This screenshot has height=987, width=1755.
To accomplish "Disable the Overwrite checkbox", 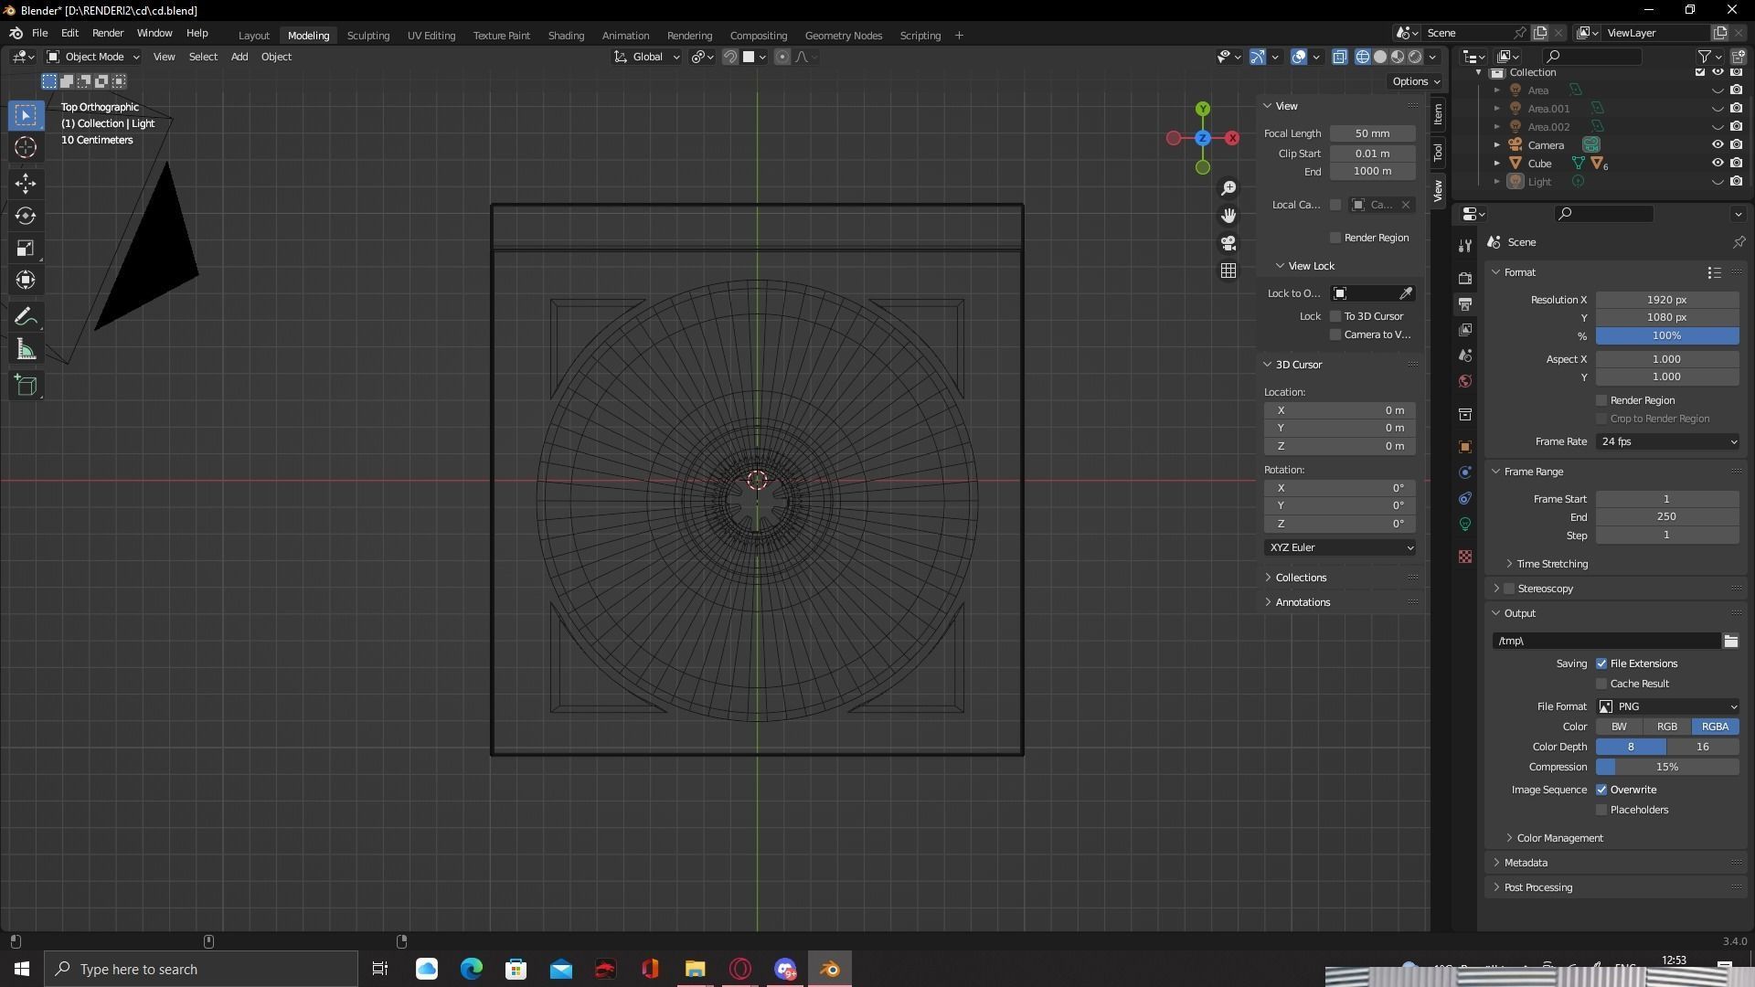I will [x=1601, y=790].
